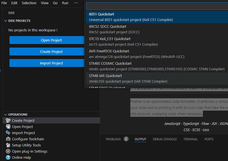
Task: Select the 89C52 SDCC Quickstart template
Action: click(157, 29)
